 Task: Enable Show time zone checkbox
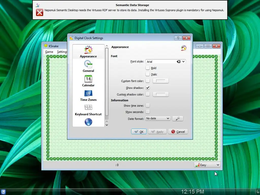pyautogui.click(x=148, y=105)
